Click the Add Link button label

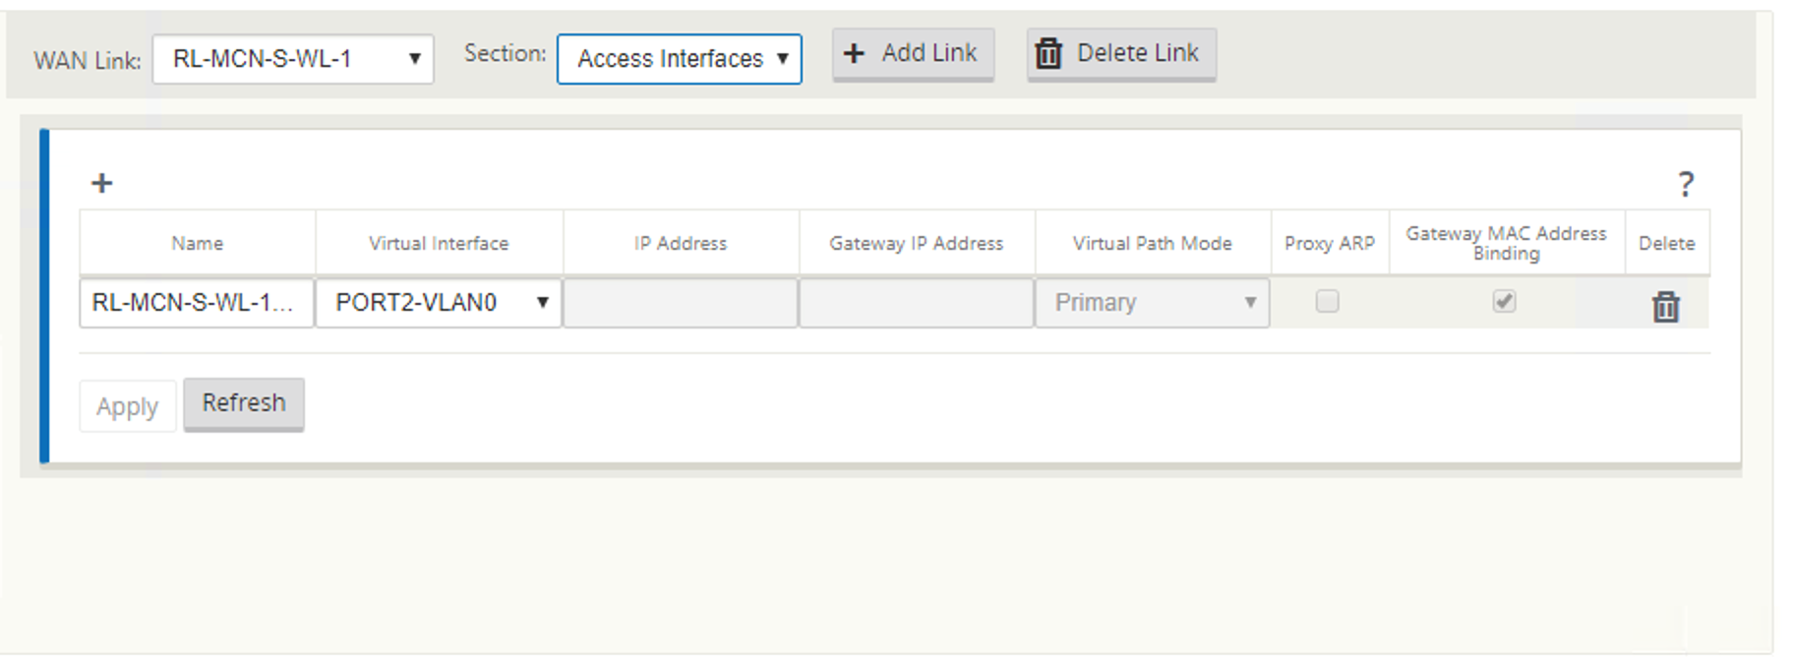[929, 53]
